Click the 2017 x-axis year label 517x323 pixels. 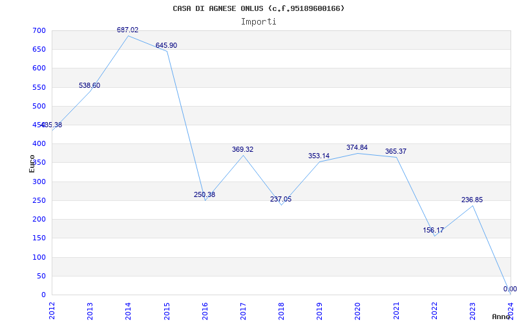click(x=243, y=310)
